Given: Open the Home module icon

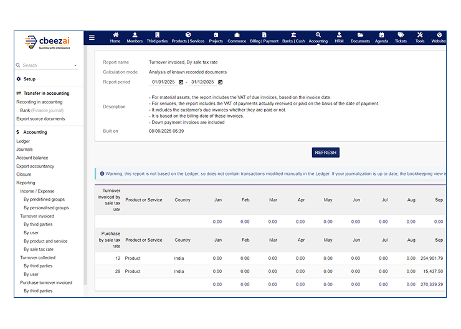Looking at the screenshot, I should point(115,38).
